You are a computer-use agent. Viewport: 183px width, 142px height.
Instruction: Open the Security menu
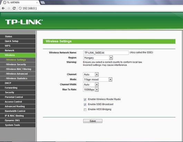18,92
